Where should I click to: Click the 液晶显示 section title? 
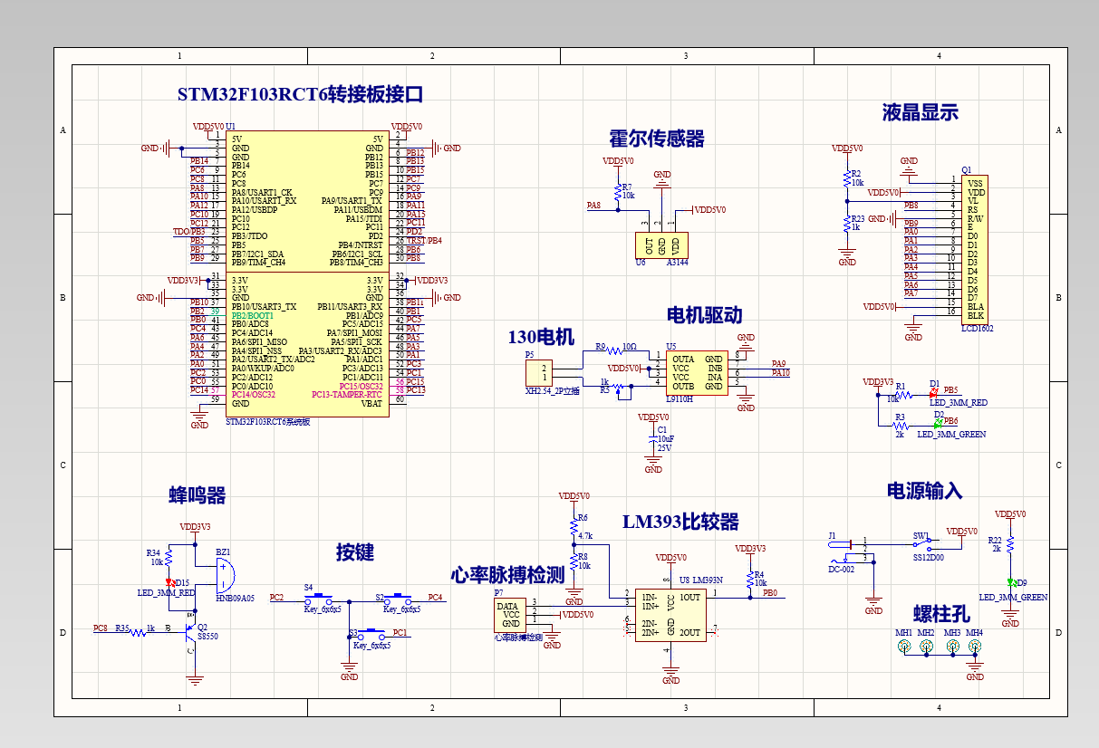tap(920, 112)
